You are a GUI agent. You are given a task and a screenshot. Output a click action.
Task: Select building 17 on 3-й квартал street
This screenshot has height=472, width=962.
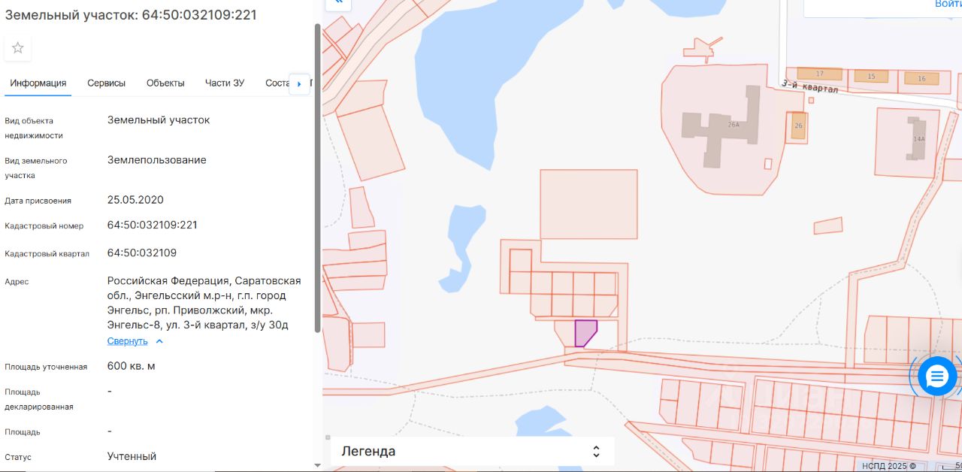click(819, 74)
